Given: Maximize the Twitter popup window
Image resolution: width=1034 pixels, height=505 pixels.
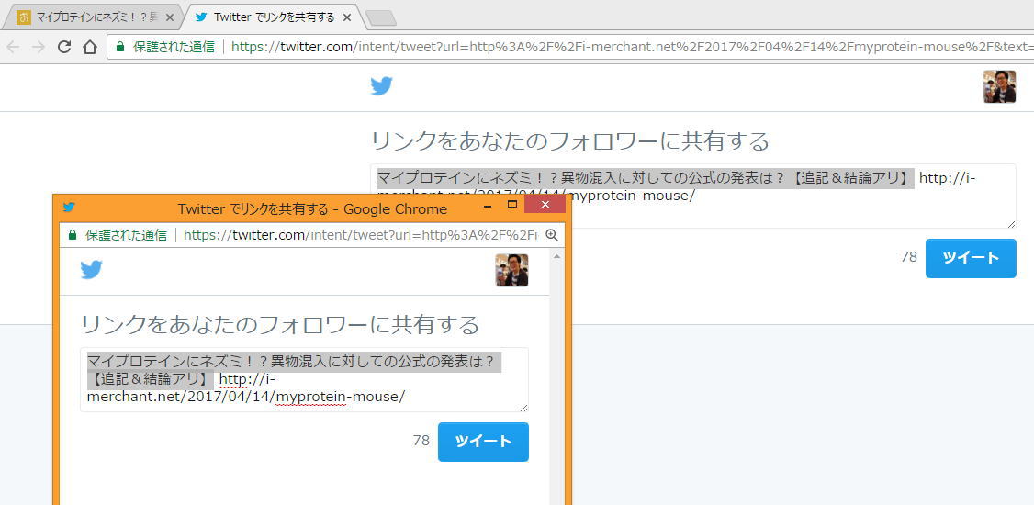Looking at the screenshot, I should (x=511, y=205).
